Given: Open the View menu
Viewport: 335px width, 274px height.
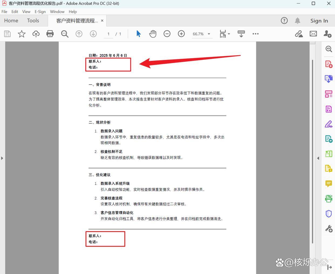Looking at the screenshot, I should [26, 12].
